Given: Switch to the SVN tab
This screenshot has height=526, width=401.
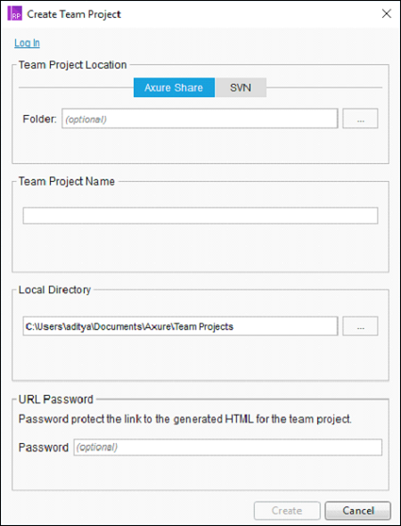Looking at the screenshot, I should tap(241, 87).
